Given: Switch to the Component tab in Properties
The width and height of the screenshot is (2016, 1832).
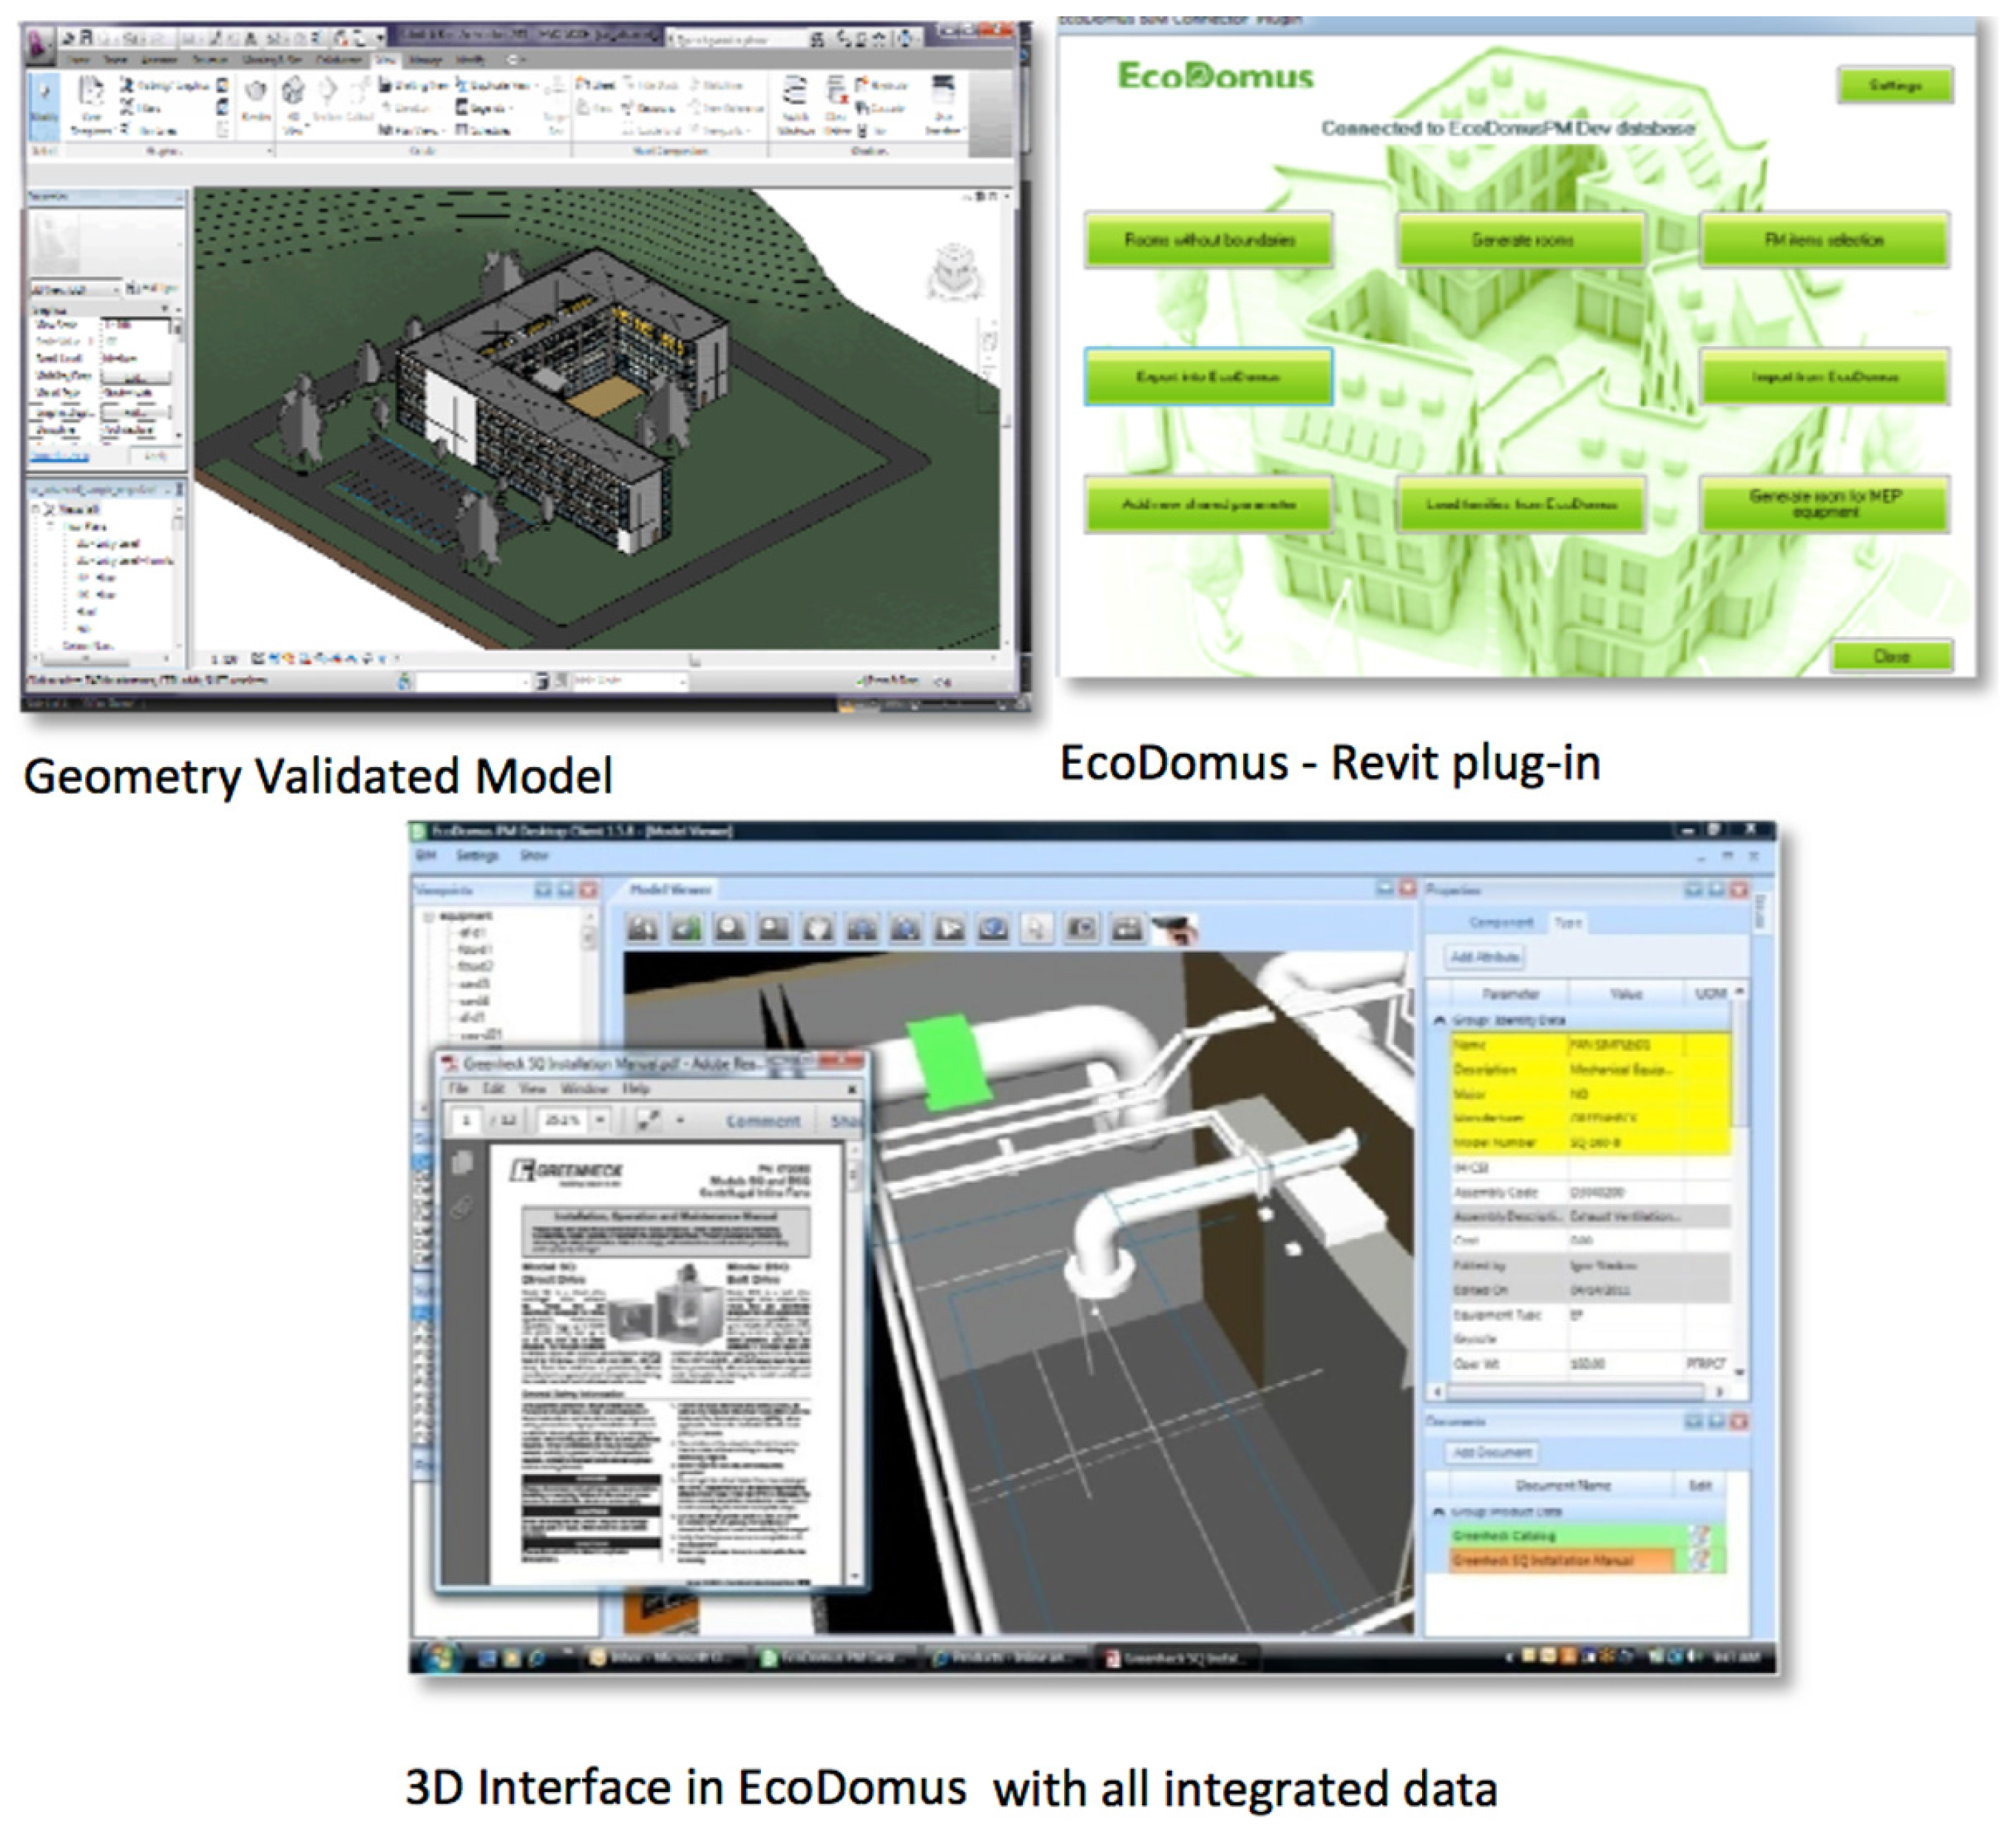Looking at the screenshot, I should [1500, 922].
